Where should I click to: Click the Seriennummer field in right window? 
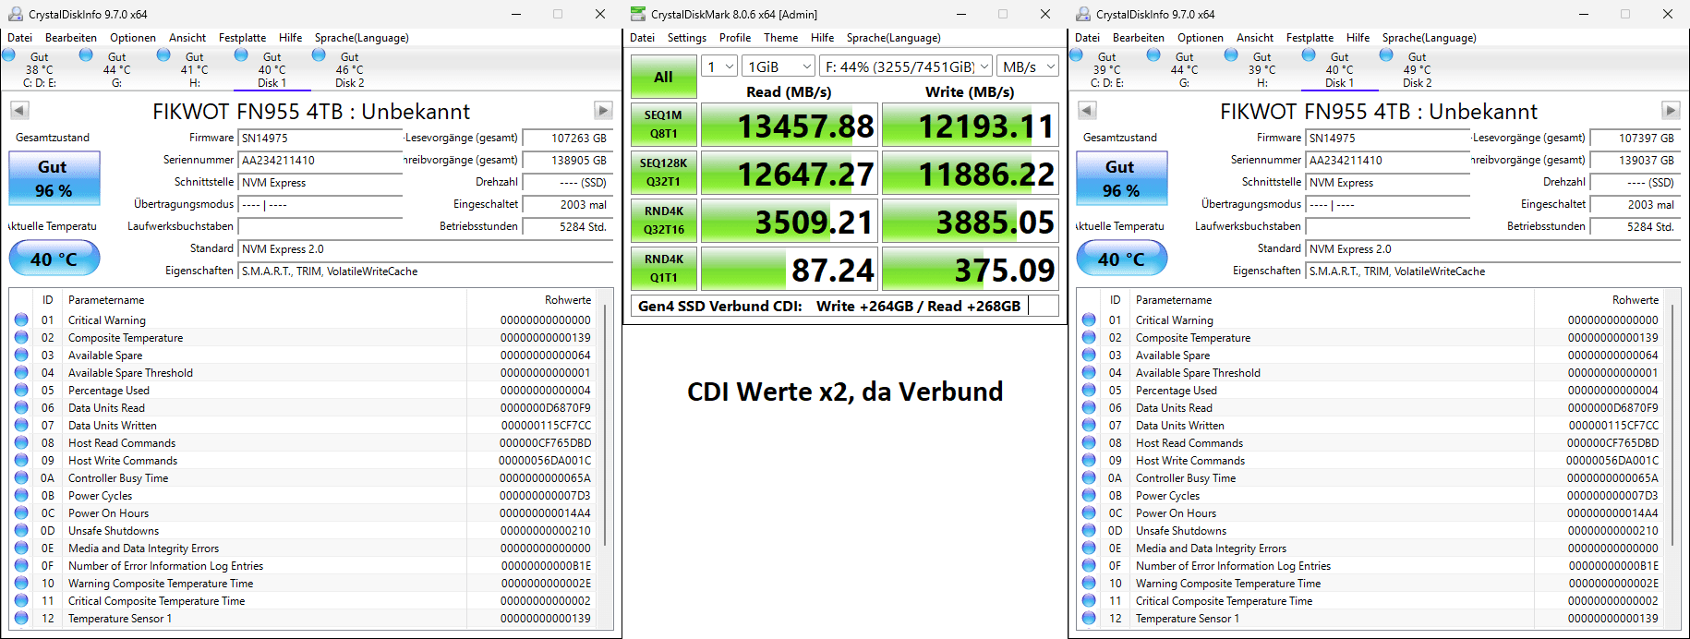[1388, 160]
